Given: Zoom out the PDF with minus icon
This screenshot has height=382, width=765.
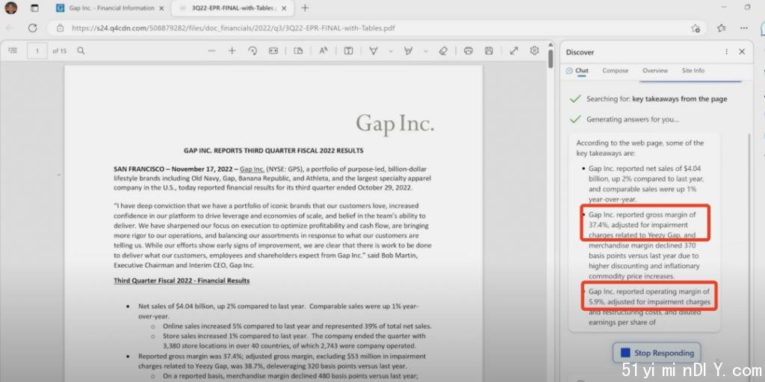Looking at the screenshot, I should (x=211, y=51).
